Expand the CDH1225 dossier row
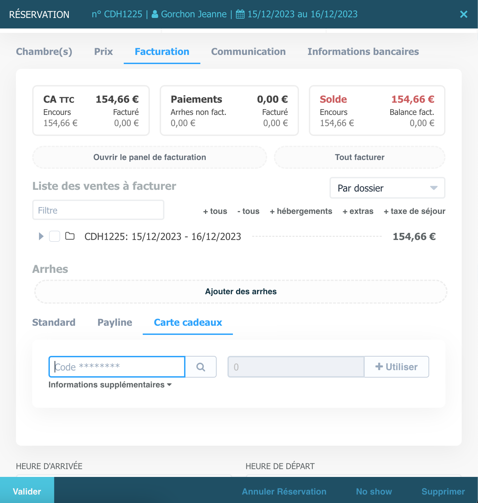Image resolution: width=478 pixels, height=503 pixels. click(41, 236)
